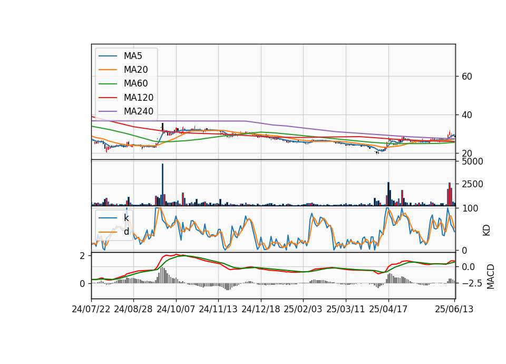Click the green MA60 legend line sample
This screenshot has height=364, width=506.
point(108,84)
